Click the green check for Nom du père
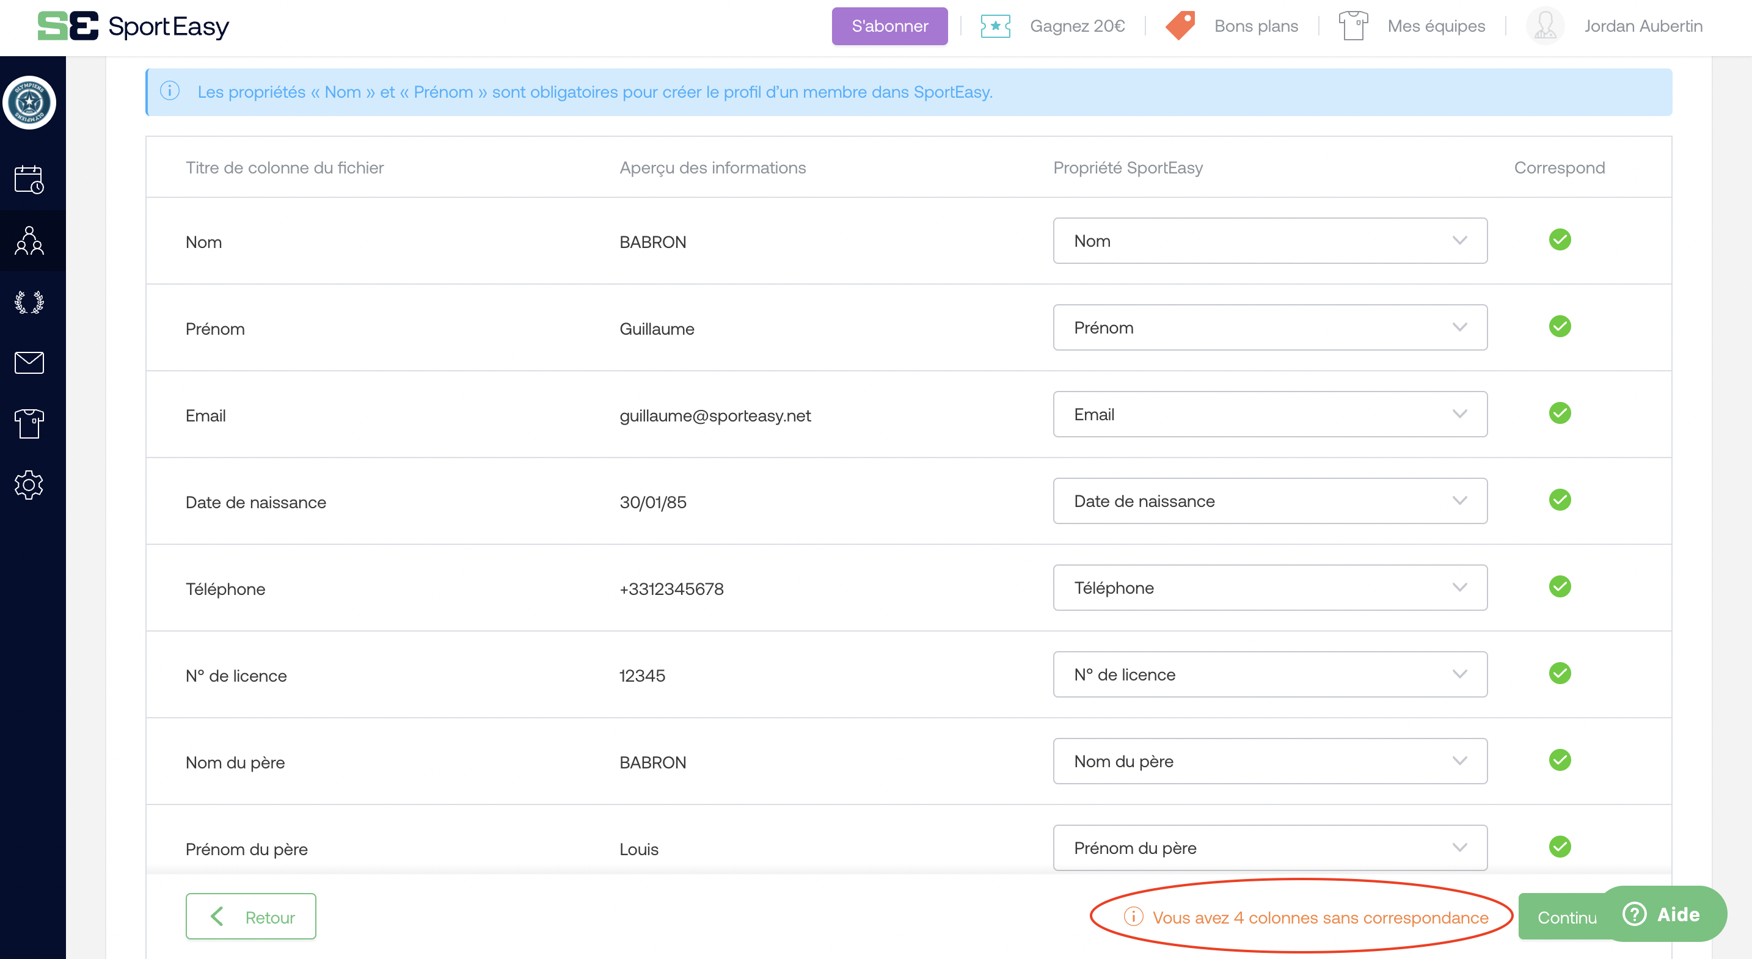The width and height of the screenshot is (1752, 959). click(x=1560, y=760)
